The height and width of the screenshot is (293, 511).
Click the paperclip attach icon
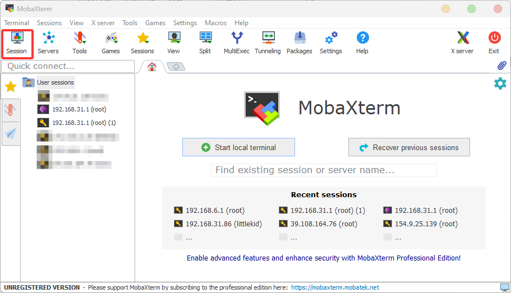point(502,66)
